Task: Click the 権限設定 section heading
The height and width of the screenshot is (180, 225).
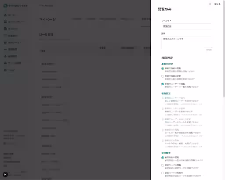Action: coord(167,58)
